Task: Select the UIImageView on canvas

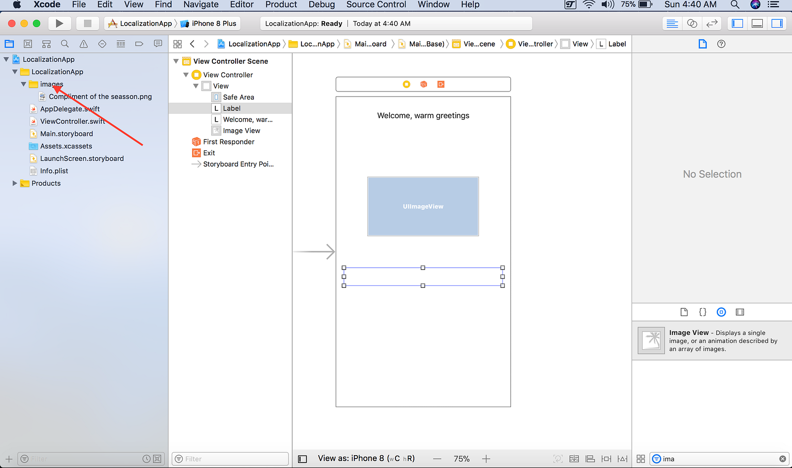Action: click(423, 206)
